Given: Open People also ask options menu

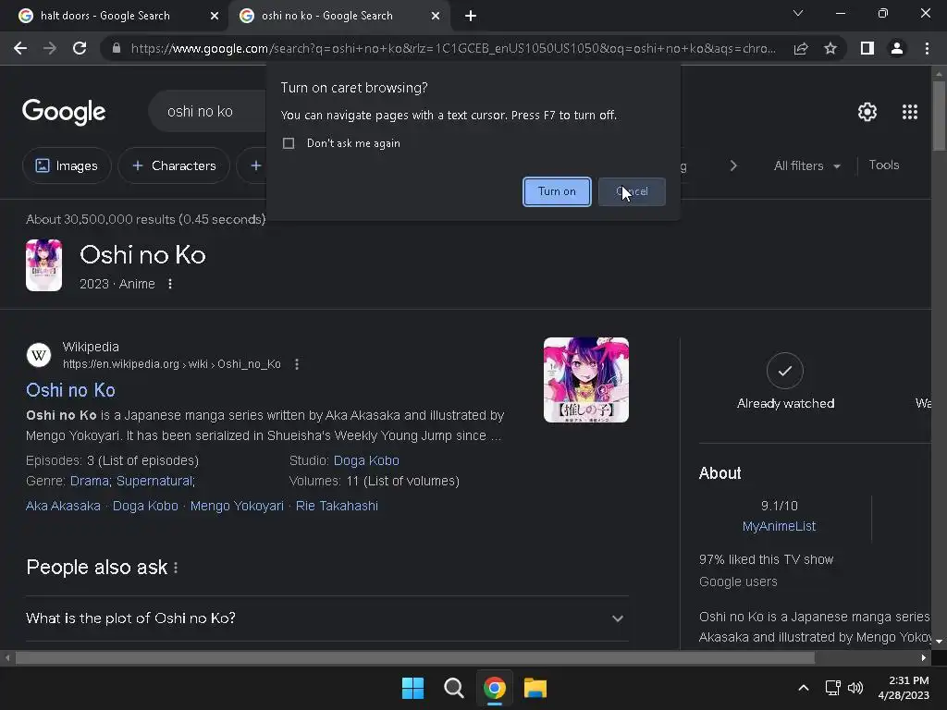Looking at the screenshot, I should pyautogui.click(x=176, y=568).
